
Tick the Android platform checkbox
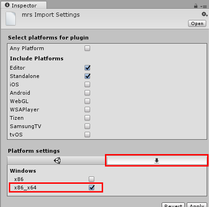[87, 93]
